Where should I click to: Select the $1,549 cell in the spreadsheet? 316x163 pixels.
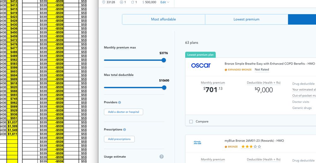12,130
